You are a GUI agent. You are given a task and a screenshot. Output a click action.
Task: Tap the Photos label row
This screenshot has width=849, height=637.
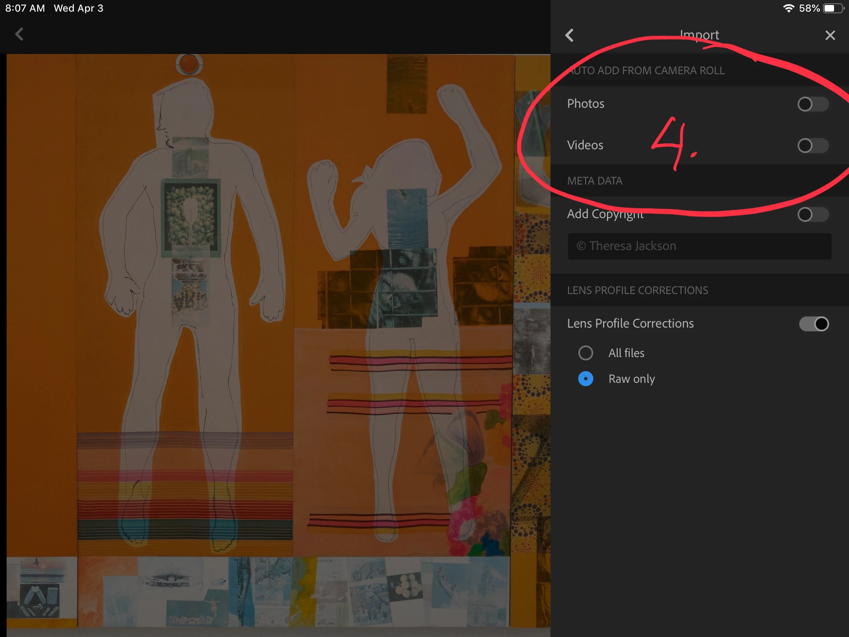(585, 104)
